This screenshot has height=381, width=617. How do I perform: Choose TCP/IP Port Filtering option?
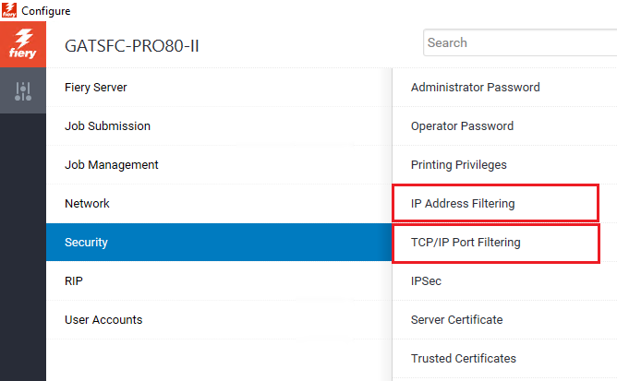[466, 243]
